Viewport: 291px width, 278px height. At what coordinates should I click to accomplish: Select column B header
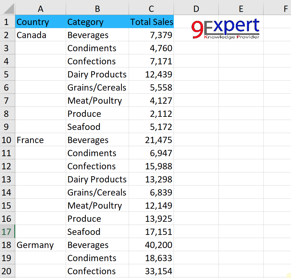[97, 9]
